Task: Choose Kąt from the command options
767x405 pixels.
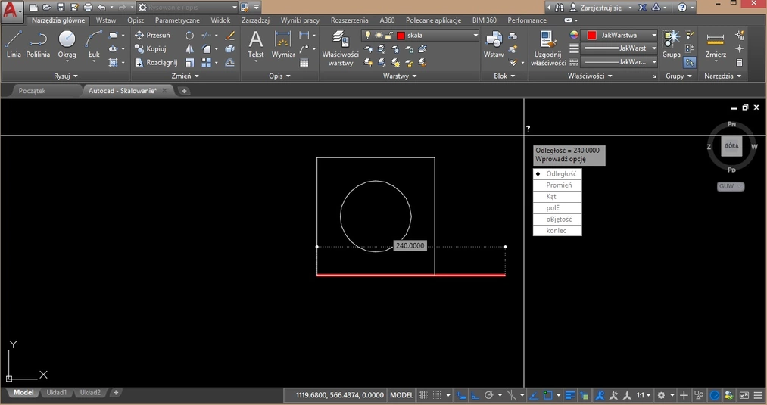Action: pyautogui.click(x=557, y=197)
